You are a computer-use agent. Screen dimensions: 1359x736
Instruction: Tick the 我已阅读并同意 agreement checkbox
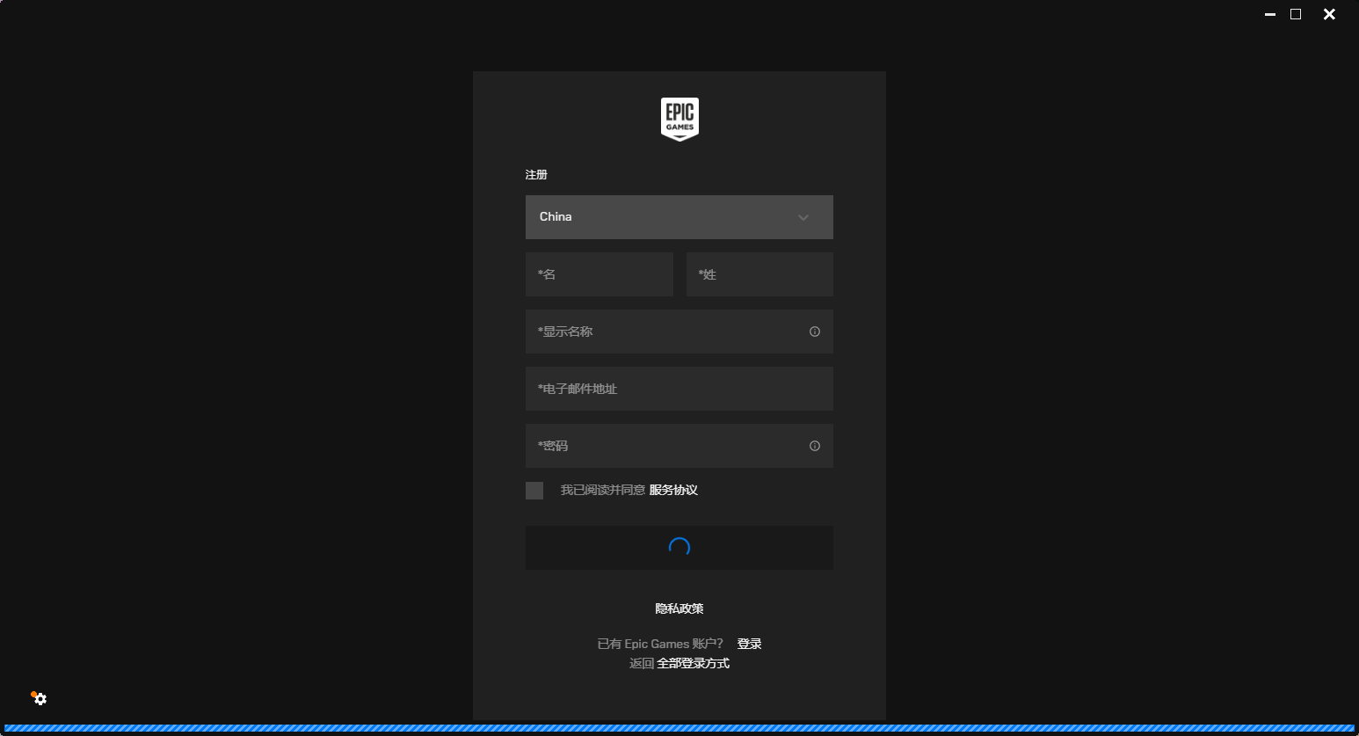point(534,491)
